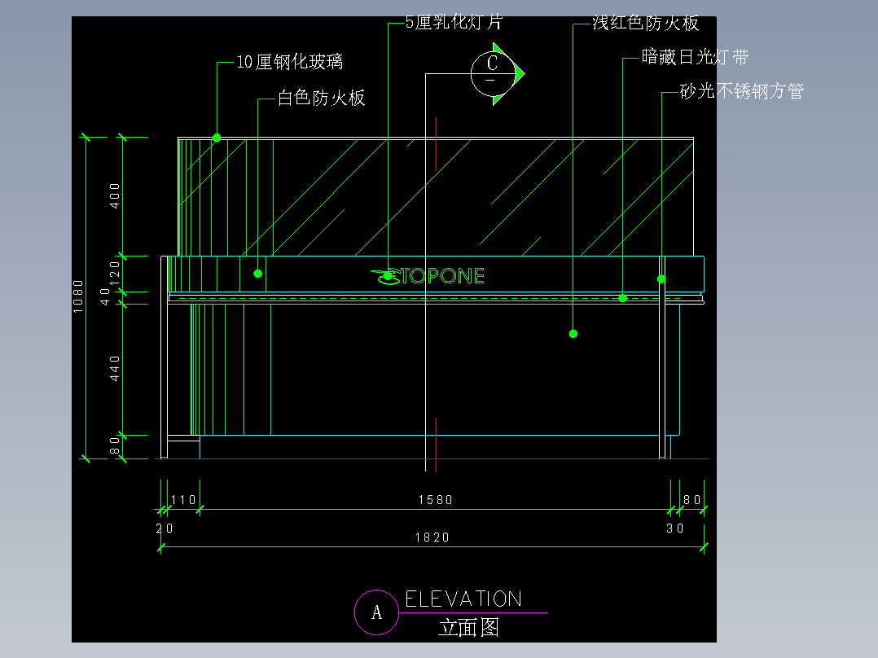Click the 30 horizontal dimension value
The image size is (878, 658).
pos(675,528)
